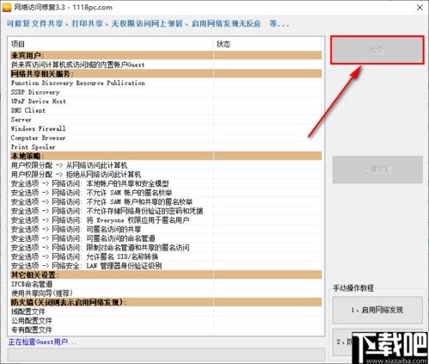Select 用户权限分配 -> 从网络访问此计算机 row
Image resolution: width=429 pixels, height=364 pixels.
[166, 165]
